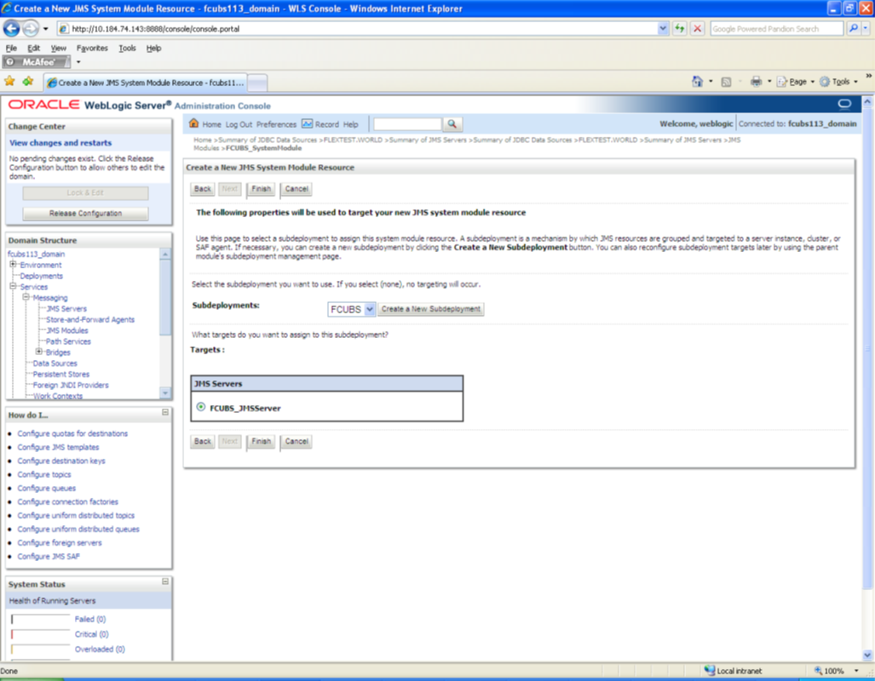The image size is (875, 681).
Task: Click the page vertical scrollbar down arrow
Action: pyautogui.click(x=866, y=655)
